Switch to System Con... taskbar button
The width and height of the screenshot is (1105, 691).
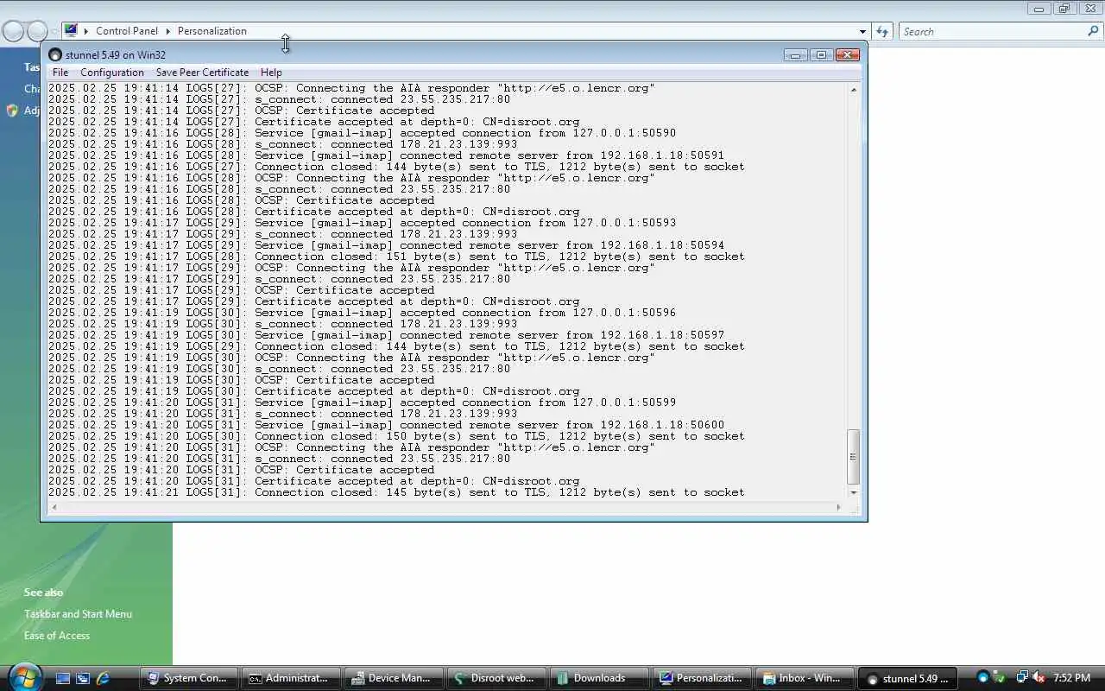(x=187, y=679)
